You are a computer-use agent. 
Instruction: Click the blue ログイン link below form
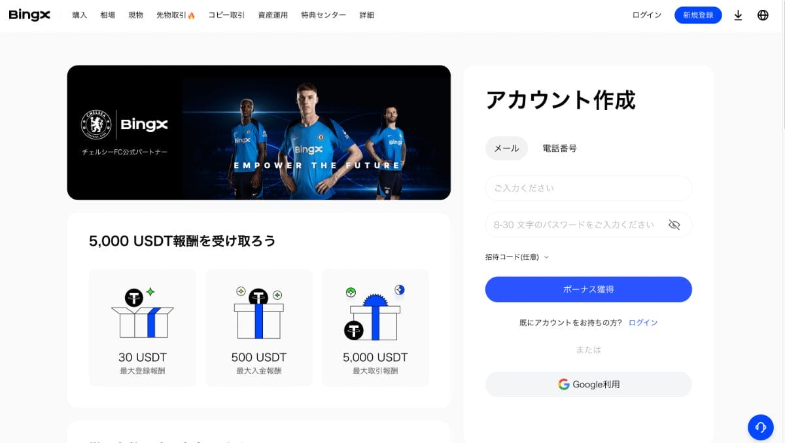coord(643,323)
